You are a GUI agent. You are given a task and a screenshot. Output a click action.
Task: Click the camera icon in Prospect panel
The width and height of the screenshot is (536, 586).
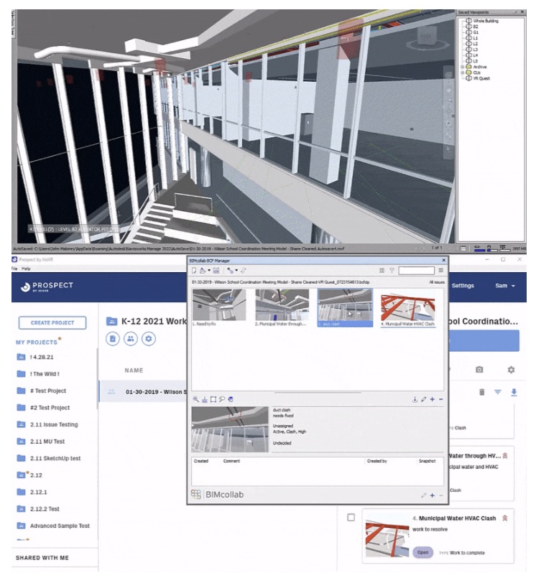click(x=479, y=369)
